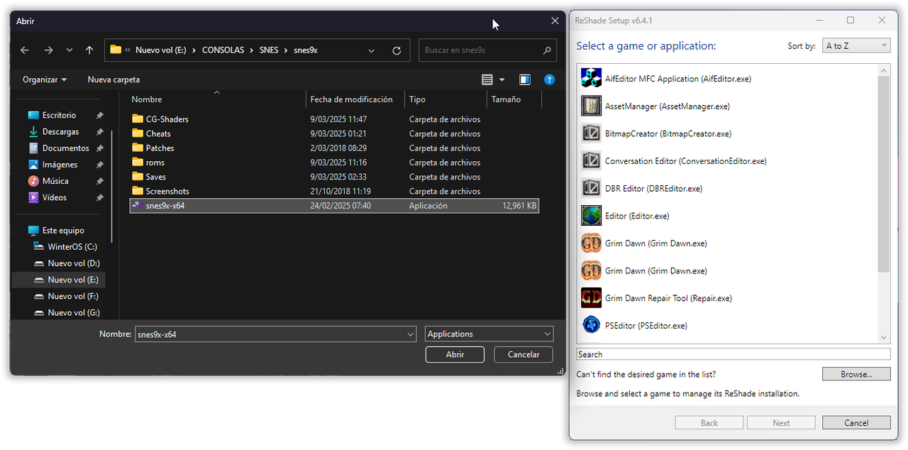This screenshot has width=908, height=450.
Task: Click Browse... in ReShade Setup
Action: point(856,374)
